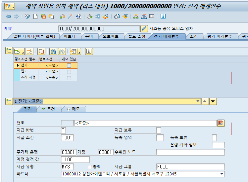Click the document with green flag icon
Image resolution: width=248 pixels, height=182 pixels.
pyautogui.click(x=90, y=17)
